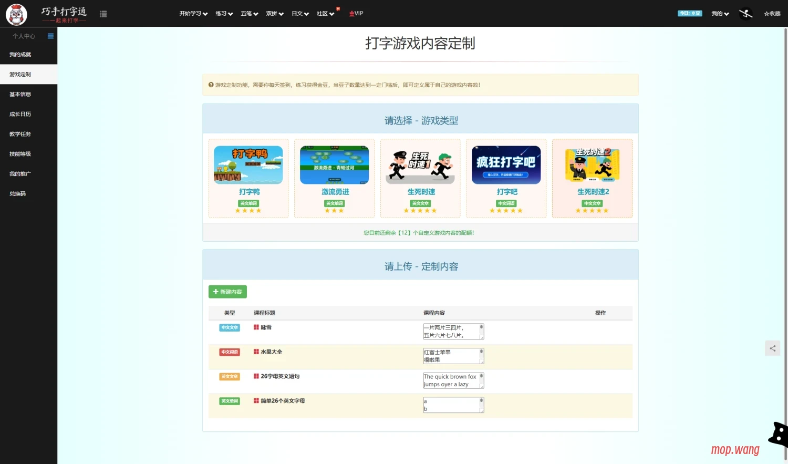The width and height of the screenshot is (788, 464).
Task: Click the red grid icon beside 咏雪
Action: (256, 327)
